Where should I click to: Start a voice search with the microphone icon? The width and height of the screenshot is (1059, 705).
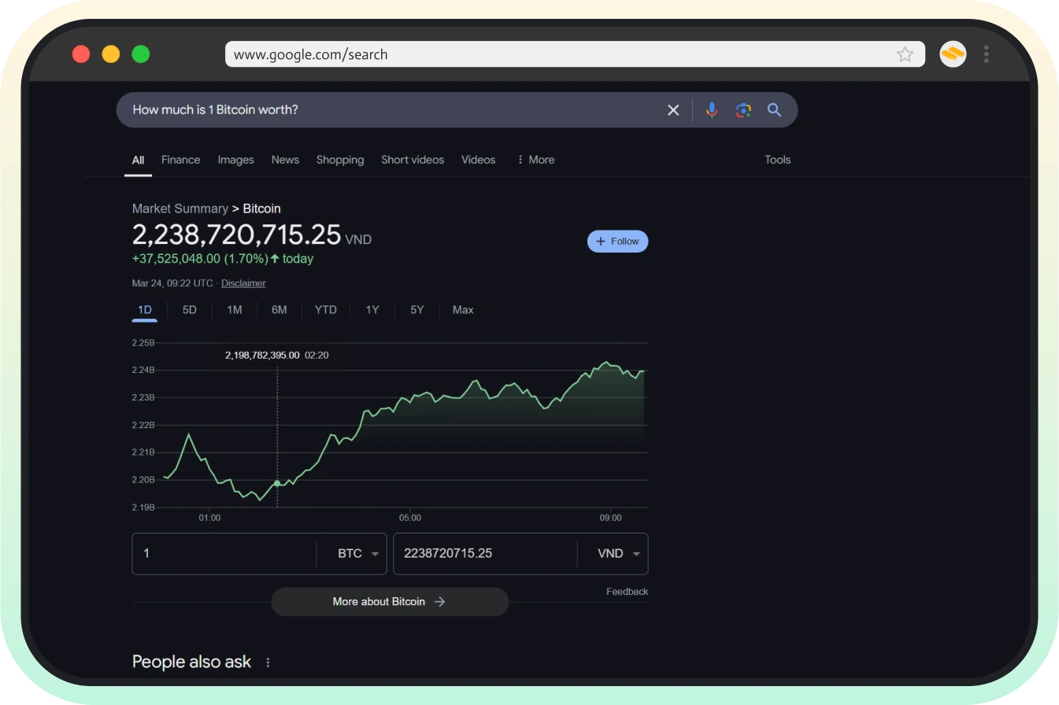coord(712,110)
